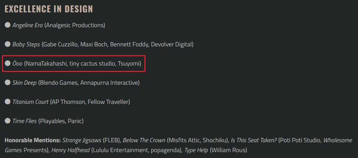Viewport: 358px width, 158px height.
Task: Click the bullet circle beside Time Flies
Action: coord(8,121)
